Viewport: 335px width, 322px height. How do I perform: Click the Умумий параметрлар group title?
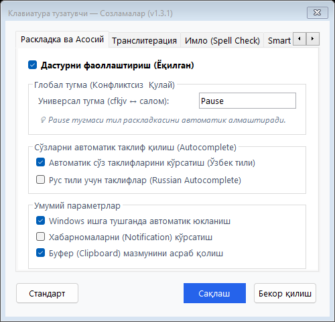point(77,205)
